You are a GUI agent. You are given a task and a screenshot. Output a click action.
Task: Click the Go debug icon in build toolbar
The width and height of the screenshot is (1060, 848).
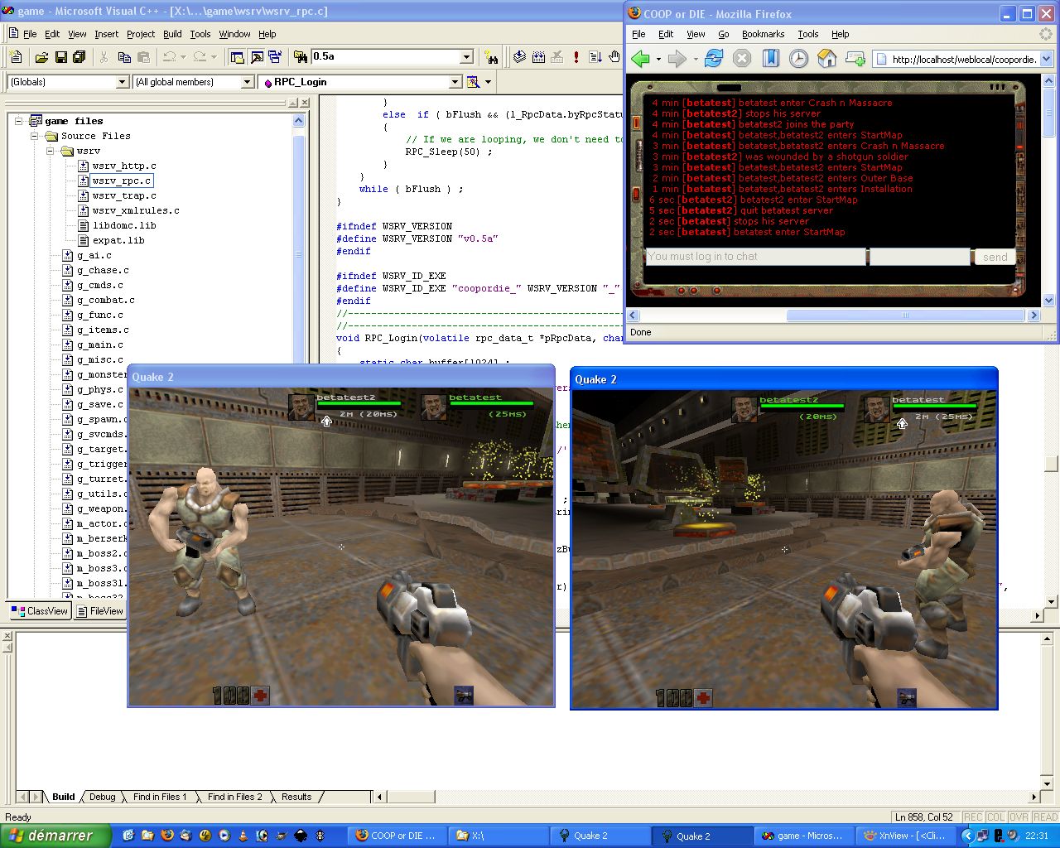click(595, 57)
